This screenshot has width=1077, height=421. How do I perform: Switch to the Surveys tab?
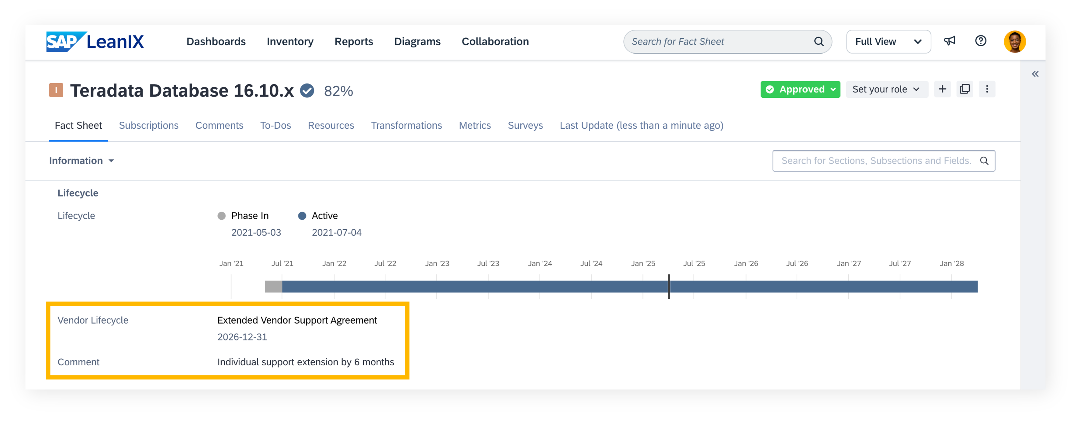click(525, 125)
